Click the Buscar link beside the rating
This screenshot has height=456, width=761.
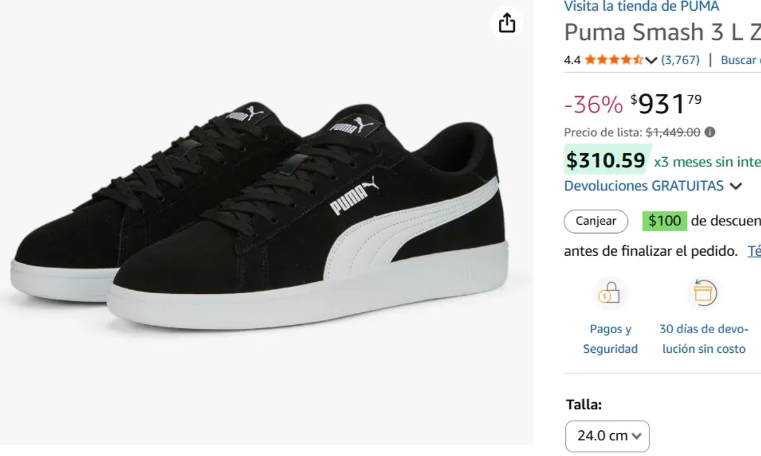click(x=738, y=60)
